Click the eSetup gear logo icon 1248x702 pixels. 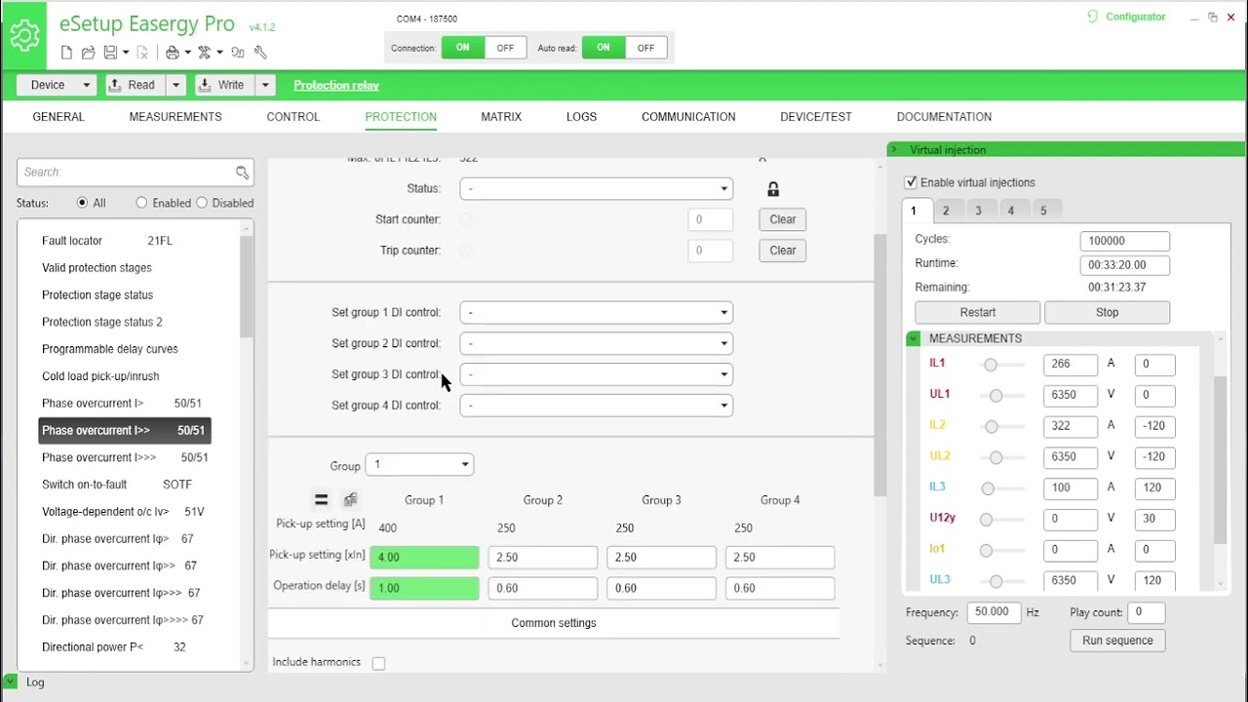[23, 35]
